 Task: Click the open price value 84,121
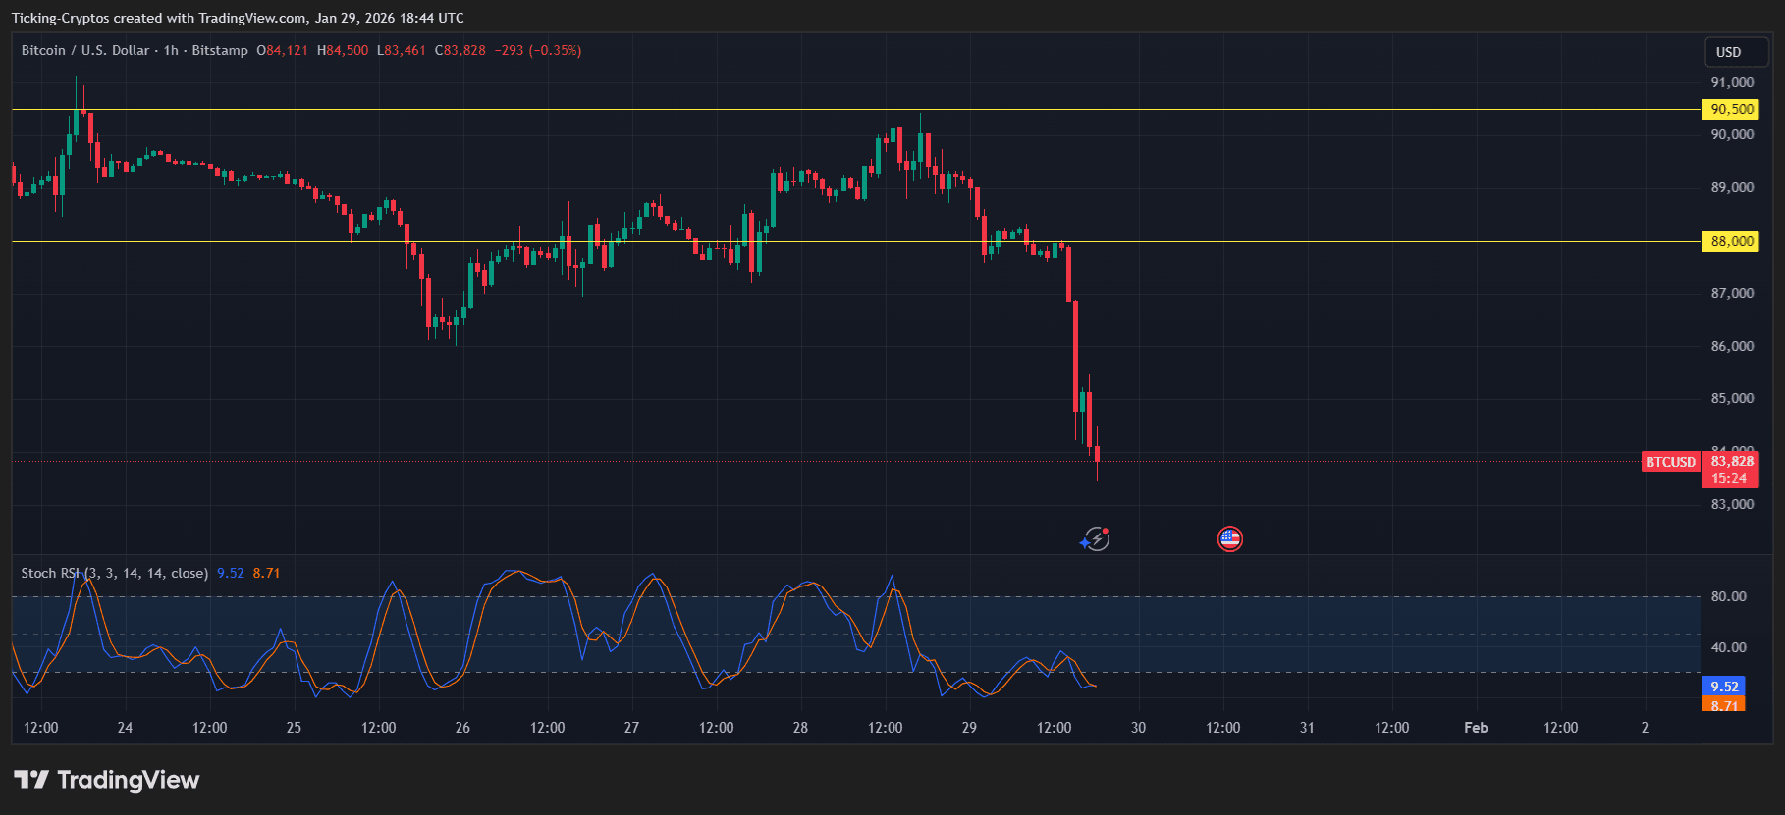(x=288, y=50)
